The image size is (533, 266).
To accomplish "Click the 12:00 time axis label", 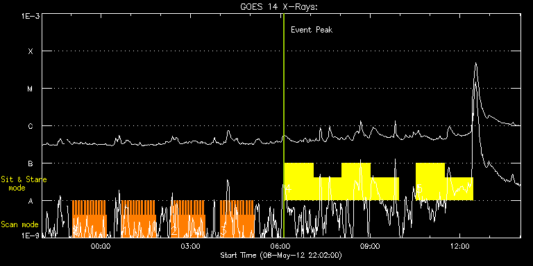I will tap(460, 245).
